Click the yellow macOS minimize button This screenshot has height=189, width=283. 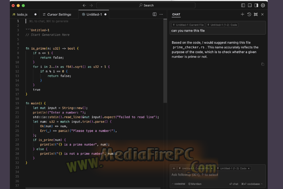(18, 6)
